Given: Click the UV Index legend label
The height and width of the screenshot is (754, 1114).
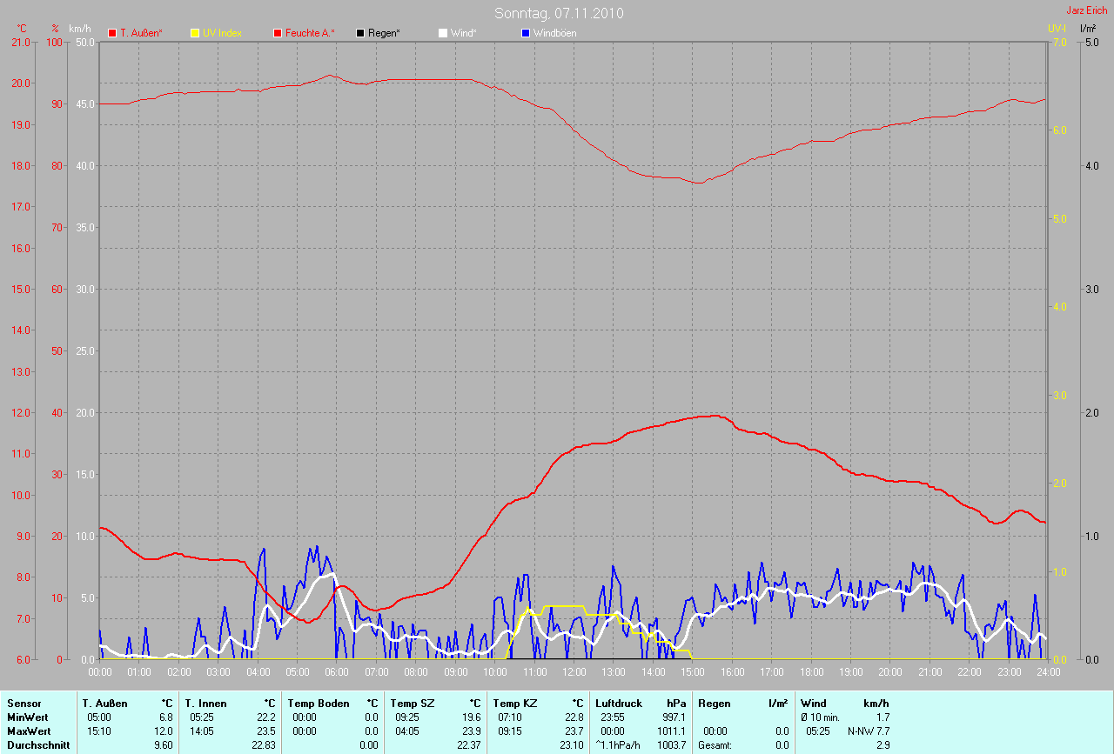Looking at the screenshot, I should pos(222,33).
